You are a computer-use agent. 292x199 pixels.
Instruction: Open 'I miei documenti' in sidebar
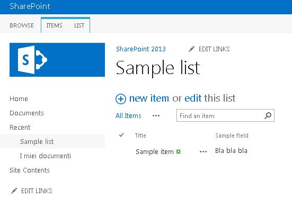coord(45,156)
